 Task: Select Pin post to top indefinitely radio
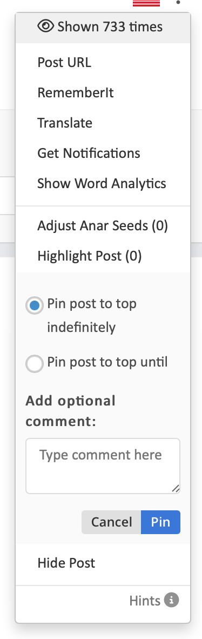[x=34, y=305]
